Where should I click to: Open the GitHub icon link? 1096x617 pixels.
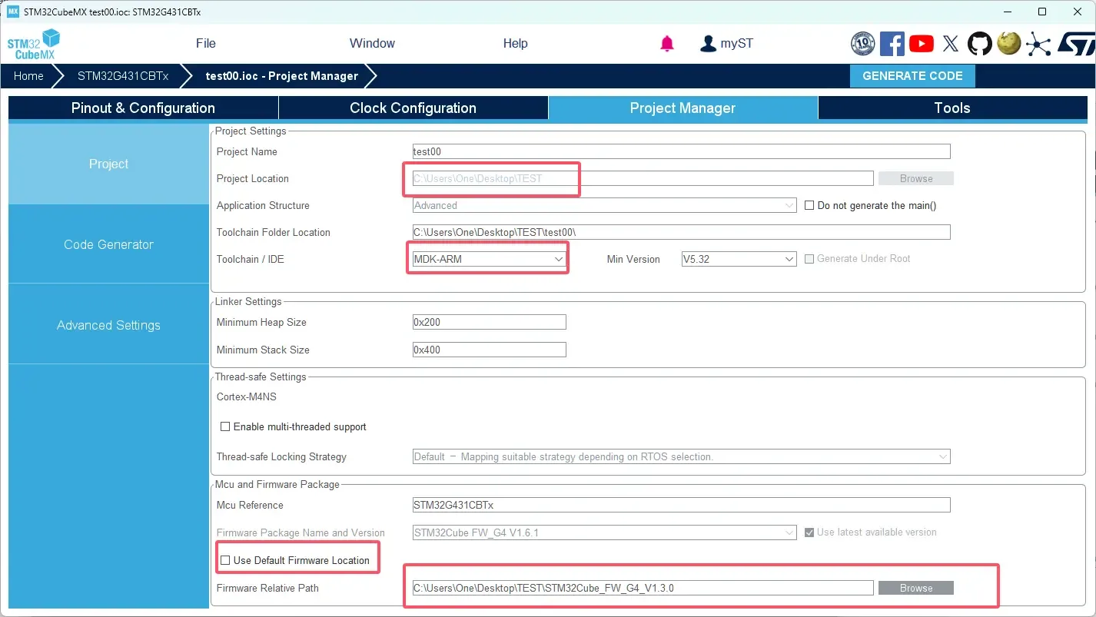pos(979,44)
